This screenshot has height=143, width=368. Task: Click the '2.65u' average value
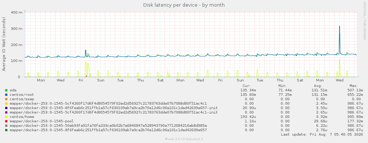coord(321,112)
